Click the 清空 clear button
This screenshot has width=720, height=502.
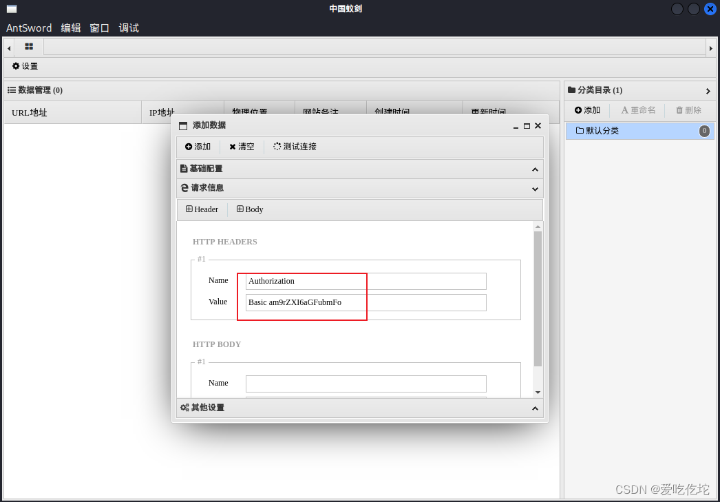(x=242, y=147)
